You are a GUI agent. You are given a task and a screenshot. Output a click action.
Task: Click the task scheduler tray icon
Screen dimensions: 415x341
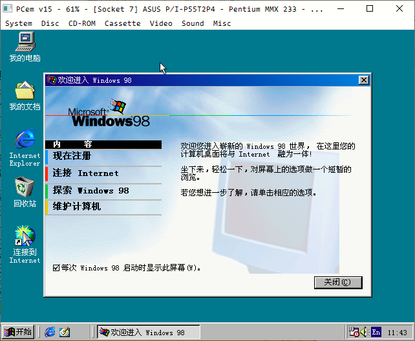(354, 332)
